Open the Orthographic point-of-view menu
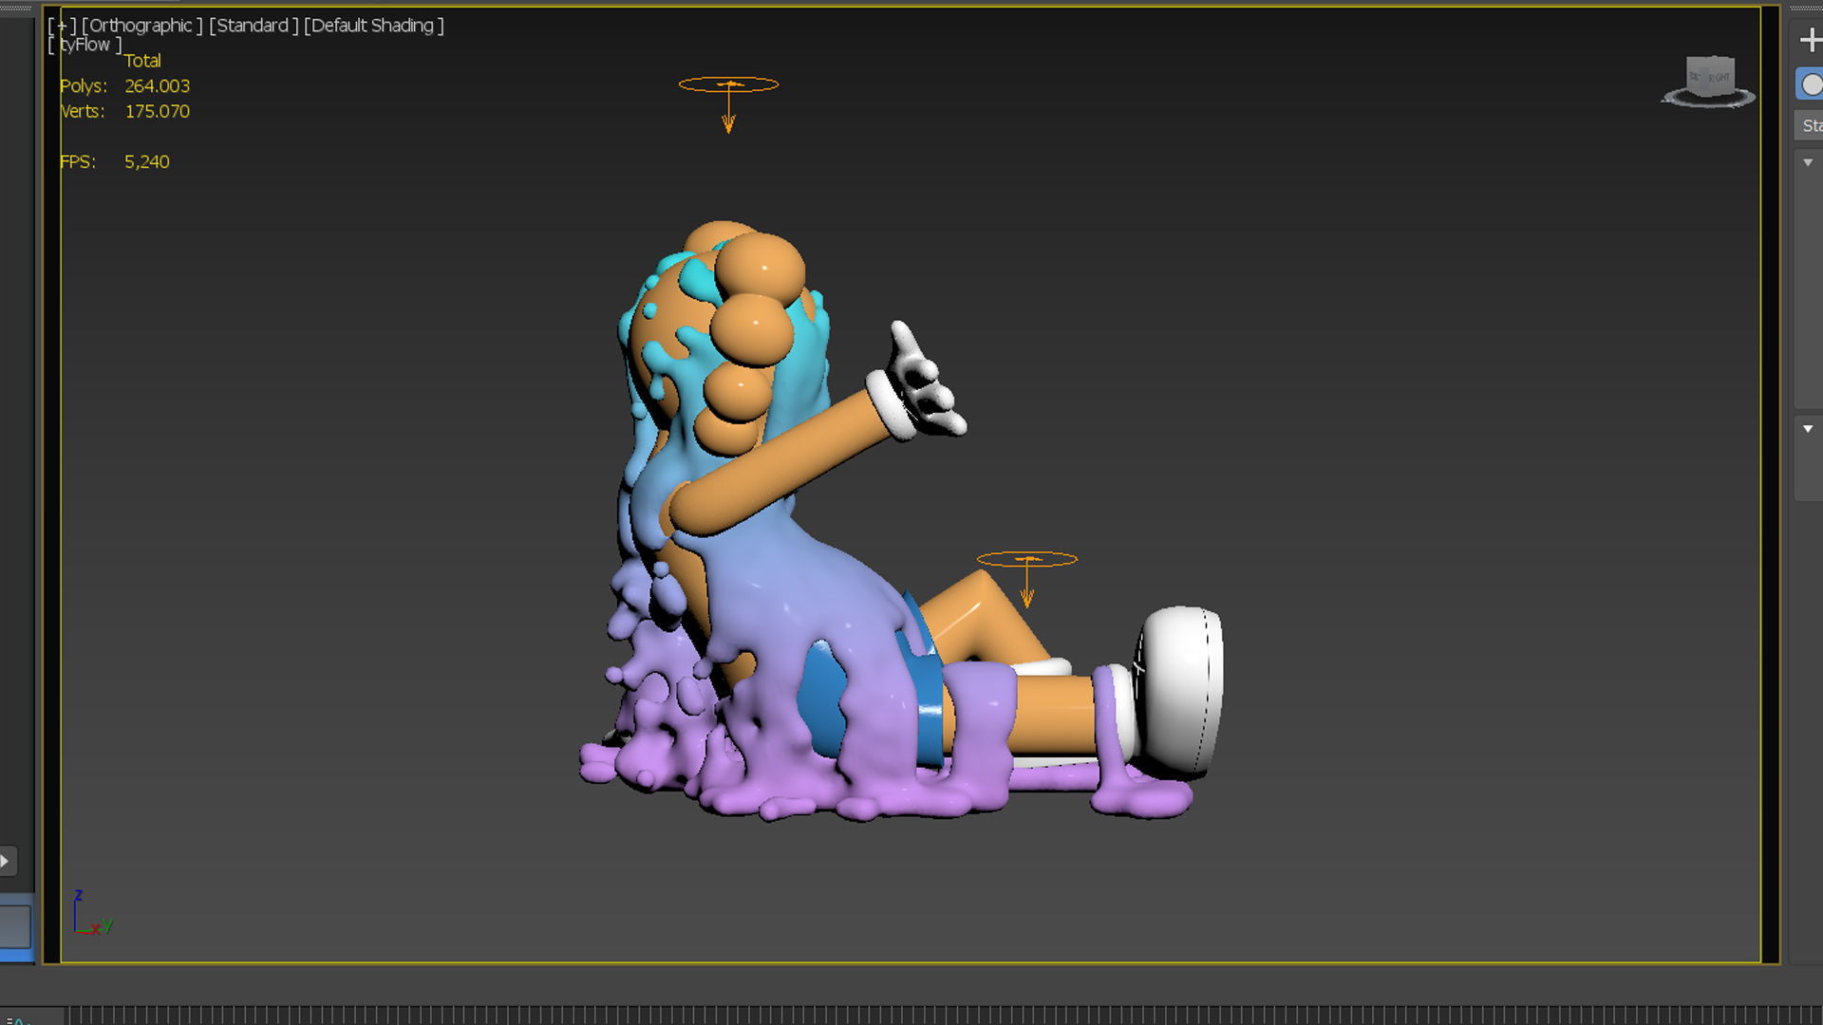 coord(142,26)
